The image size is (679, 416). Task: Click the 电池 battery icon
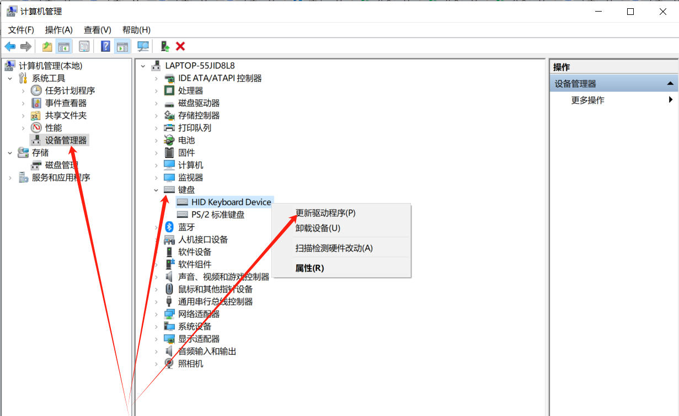tap(169, 140)
